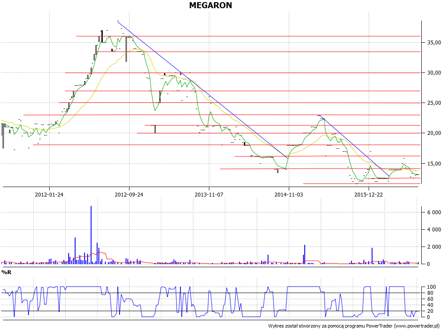Click the 30,00 price axis label

(x=433, y=72)
